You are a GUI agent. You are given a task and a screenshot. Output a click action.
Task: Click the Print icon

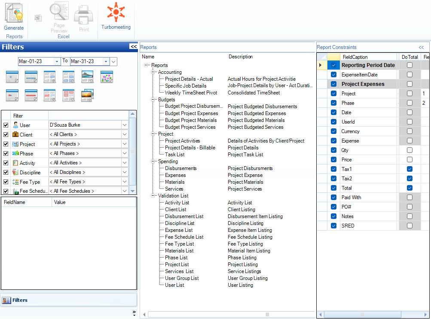(83, 15)
